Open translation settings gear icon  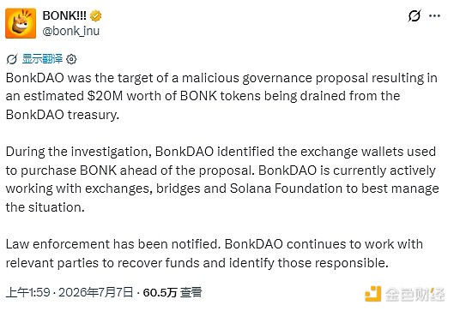point(71,59)
